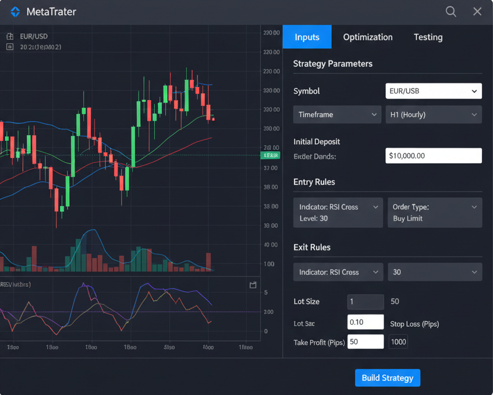Image resolution: width=493 pixels, height=395 pixels.
Task: Click the MetaTrater logo icon
Action: coord(15,12)
